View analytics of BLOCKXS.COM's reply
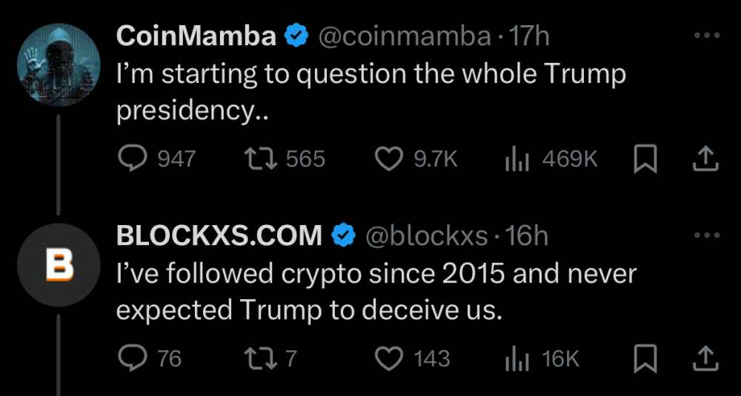 (516, 359)
